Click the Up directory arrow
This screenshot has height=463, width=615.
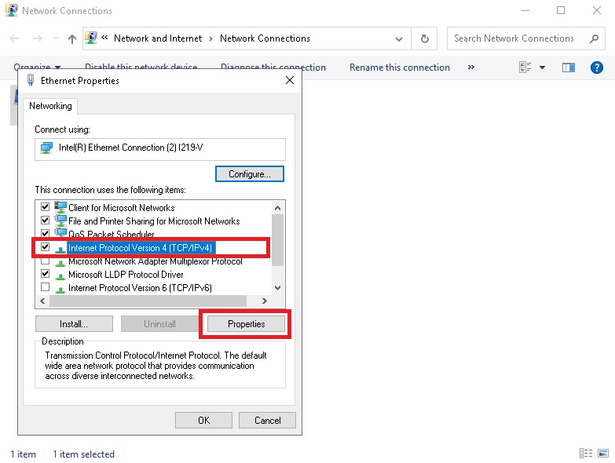(72, 38)
